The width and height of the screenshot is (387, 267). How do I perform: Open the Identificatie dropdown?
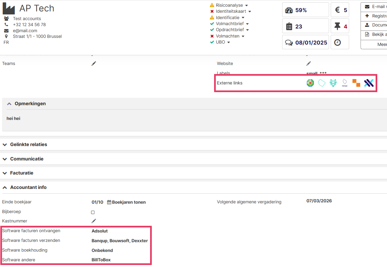click(243, 18)
